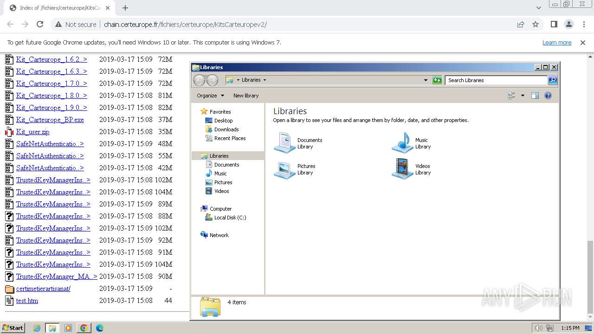
Task: Open Microsoft Edge taskbar icon
Action: [x=99, y=328]
